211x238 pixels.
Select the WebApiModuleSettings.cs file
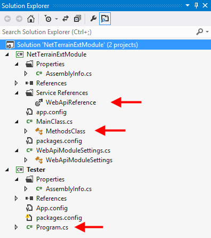tap(74, 150)
